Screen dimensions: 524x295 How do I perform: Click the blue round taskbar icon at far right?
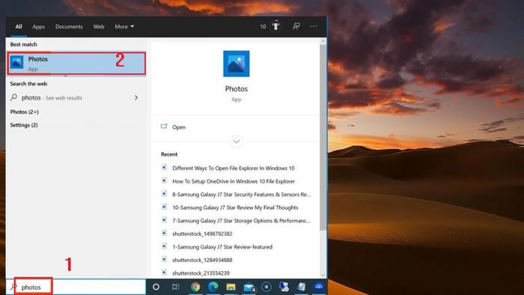click(x=319, y=286)
